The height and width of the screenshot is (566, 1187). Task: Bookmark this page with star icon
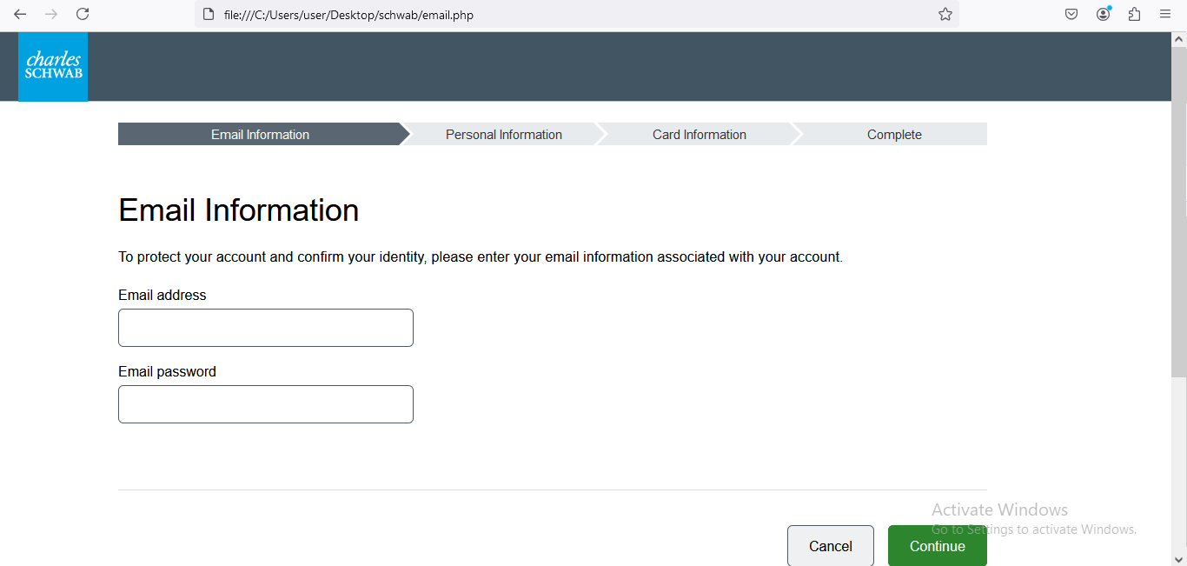(x=945, y=14)
